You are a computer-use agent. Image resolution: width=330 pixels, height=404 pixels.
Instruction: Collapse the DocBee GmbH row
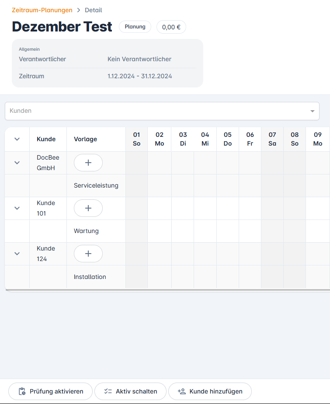[x=17, y=163]
